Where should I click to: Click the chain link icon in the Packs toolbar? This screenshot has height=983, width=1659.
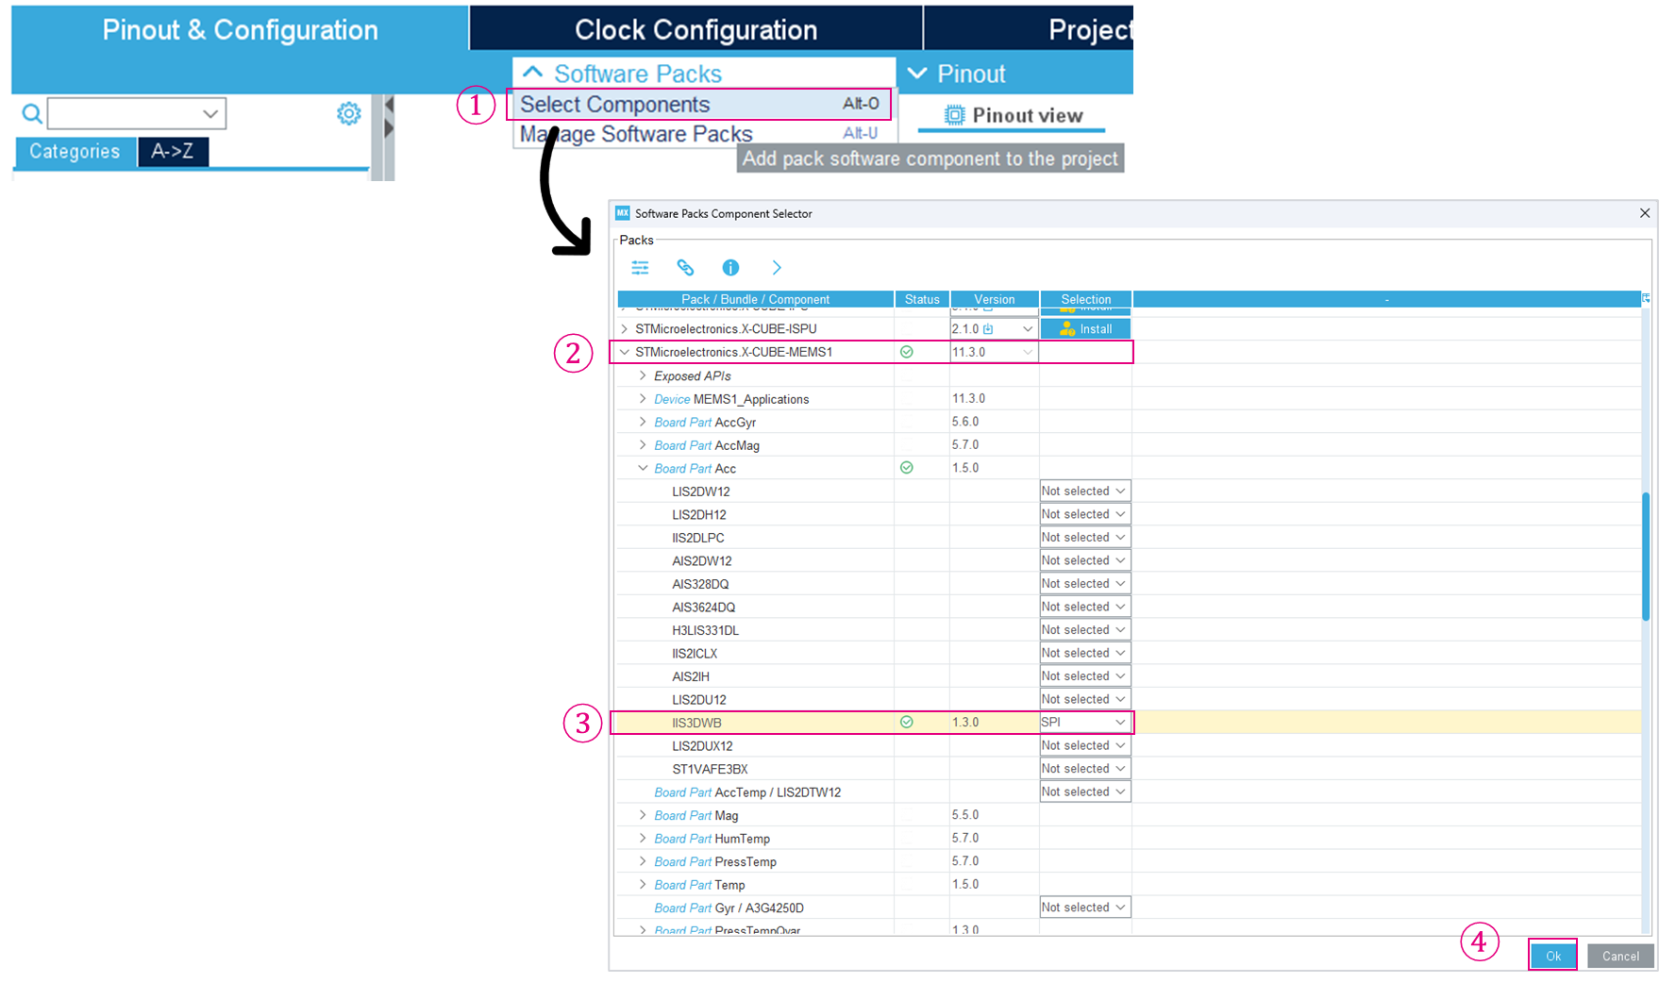click(685, 268)
